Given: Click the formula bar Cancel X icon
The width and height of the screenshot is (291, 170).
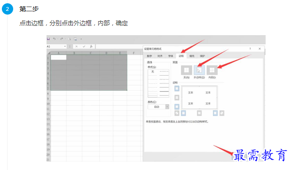Looking at the screenshot, I should (77, 46).
